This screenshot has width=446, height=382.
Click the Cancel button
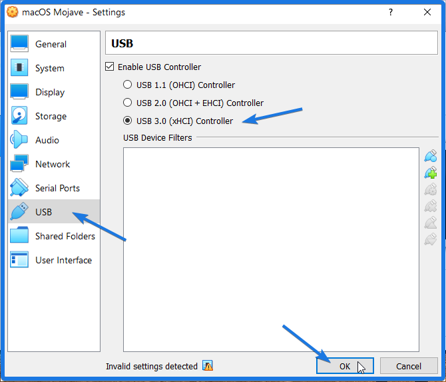point(409,366)
